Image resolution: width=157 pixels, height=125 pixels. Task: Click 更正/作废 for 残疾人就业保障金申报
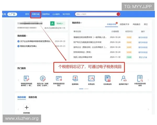click(x=143, y=57)
